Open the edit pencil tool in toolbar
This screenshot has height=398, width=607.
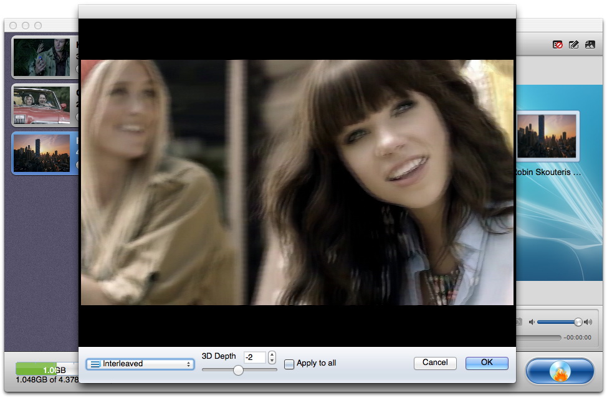pos(574,45)
